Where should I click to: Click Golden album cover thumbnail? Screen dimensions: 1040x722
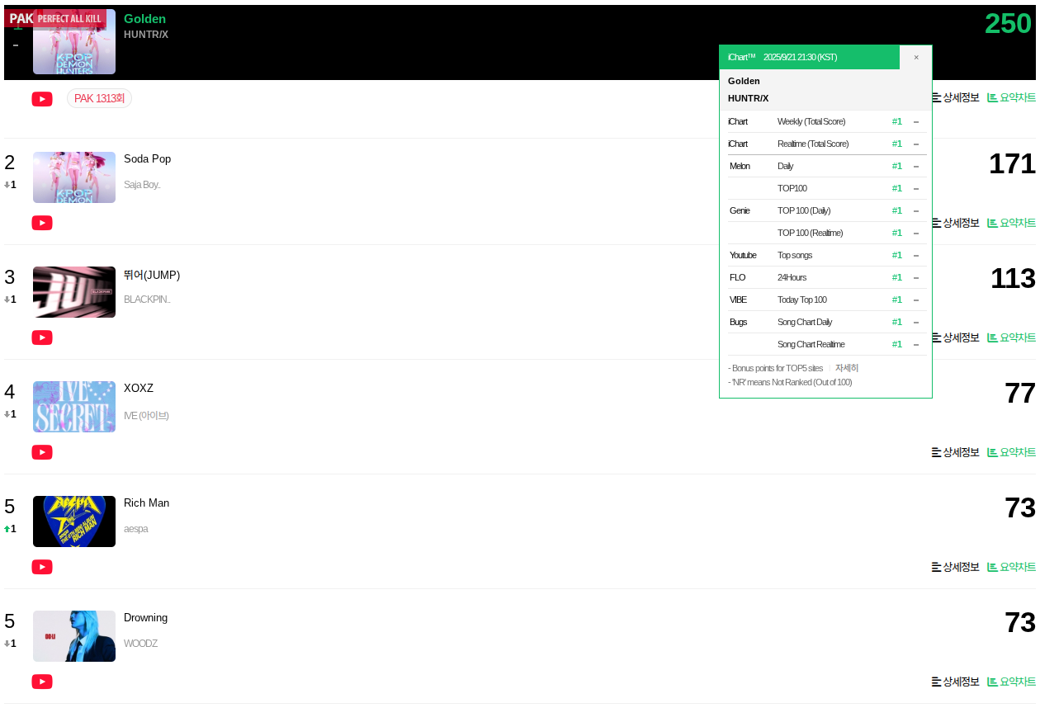click(74, 41)
